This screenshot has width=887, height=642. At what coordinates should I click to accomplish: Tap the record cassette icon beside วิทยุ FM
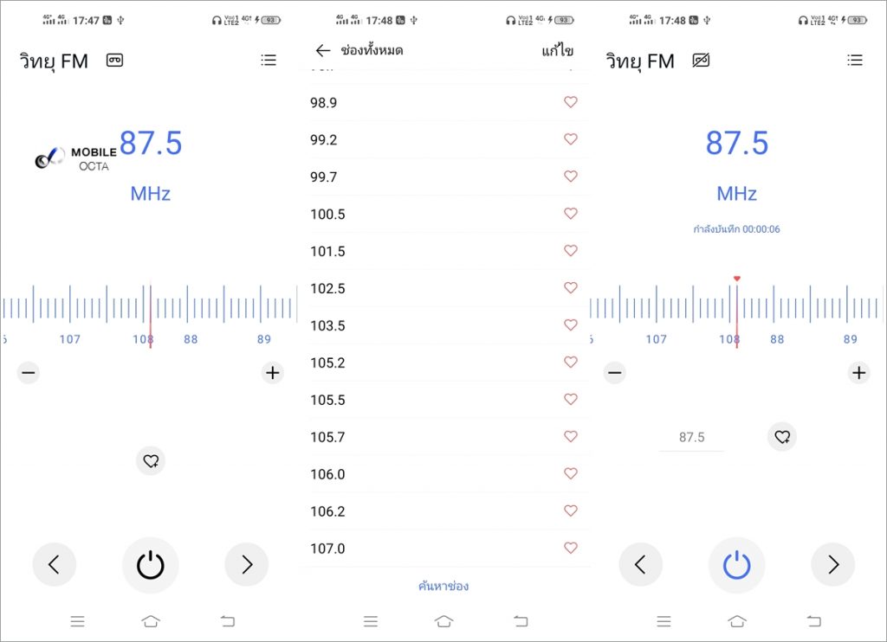[x=114, y=61]
